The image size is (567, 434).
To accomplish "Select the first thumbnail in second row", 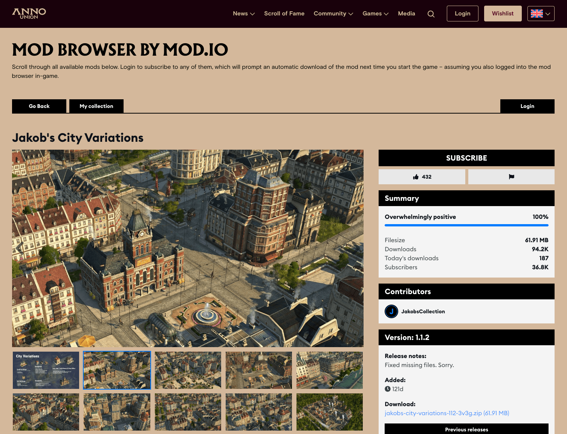I will pos(46,412).
